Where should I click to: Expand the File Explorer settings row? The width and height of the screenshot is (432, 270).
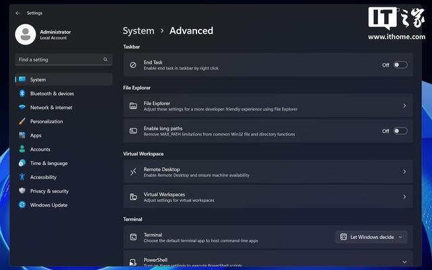pyautogui.click(x=268, y=106)
